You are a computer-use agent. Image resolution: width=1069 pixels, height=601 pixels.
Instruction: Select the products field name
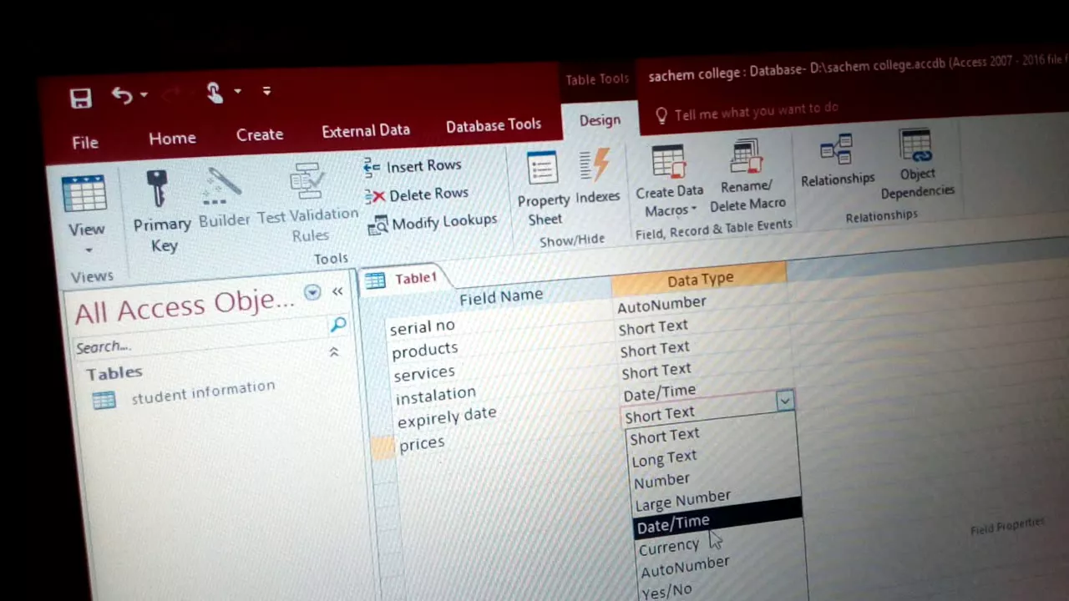click(x=424, y=350)
